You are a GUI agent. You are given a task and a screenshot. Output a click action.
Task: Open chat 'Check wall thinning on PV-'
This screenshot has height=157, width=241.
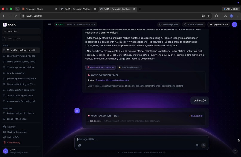(x=21, y=84)
